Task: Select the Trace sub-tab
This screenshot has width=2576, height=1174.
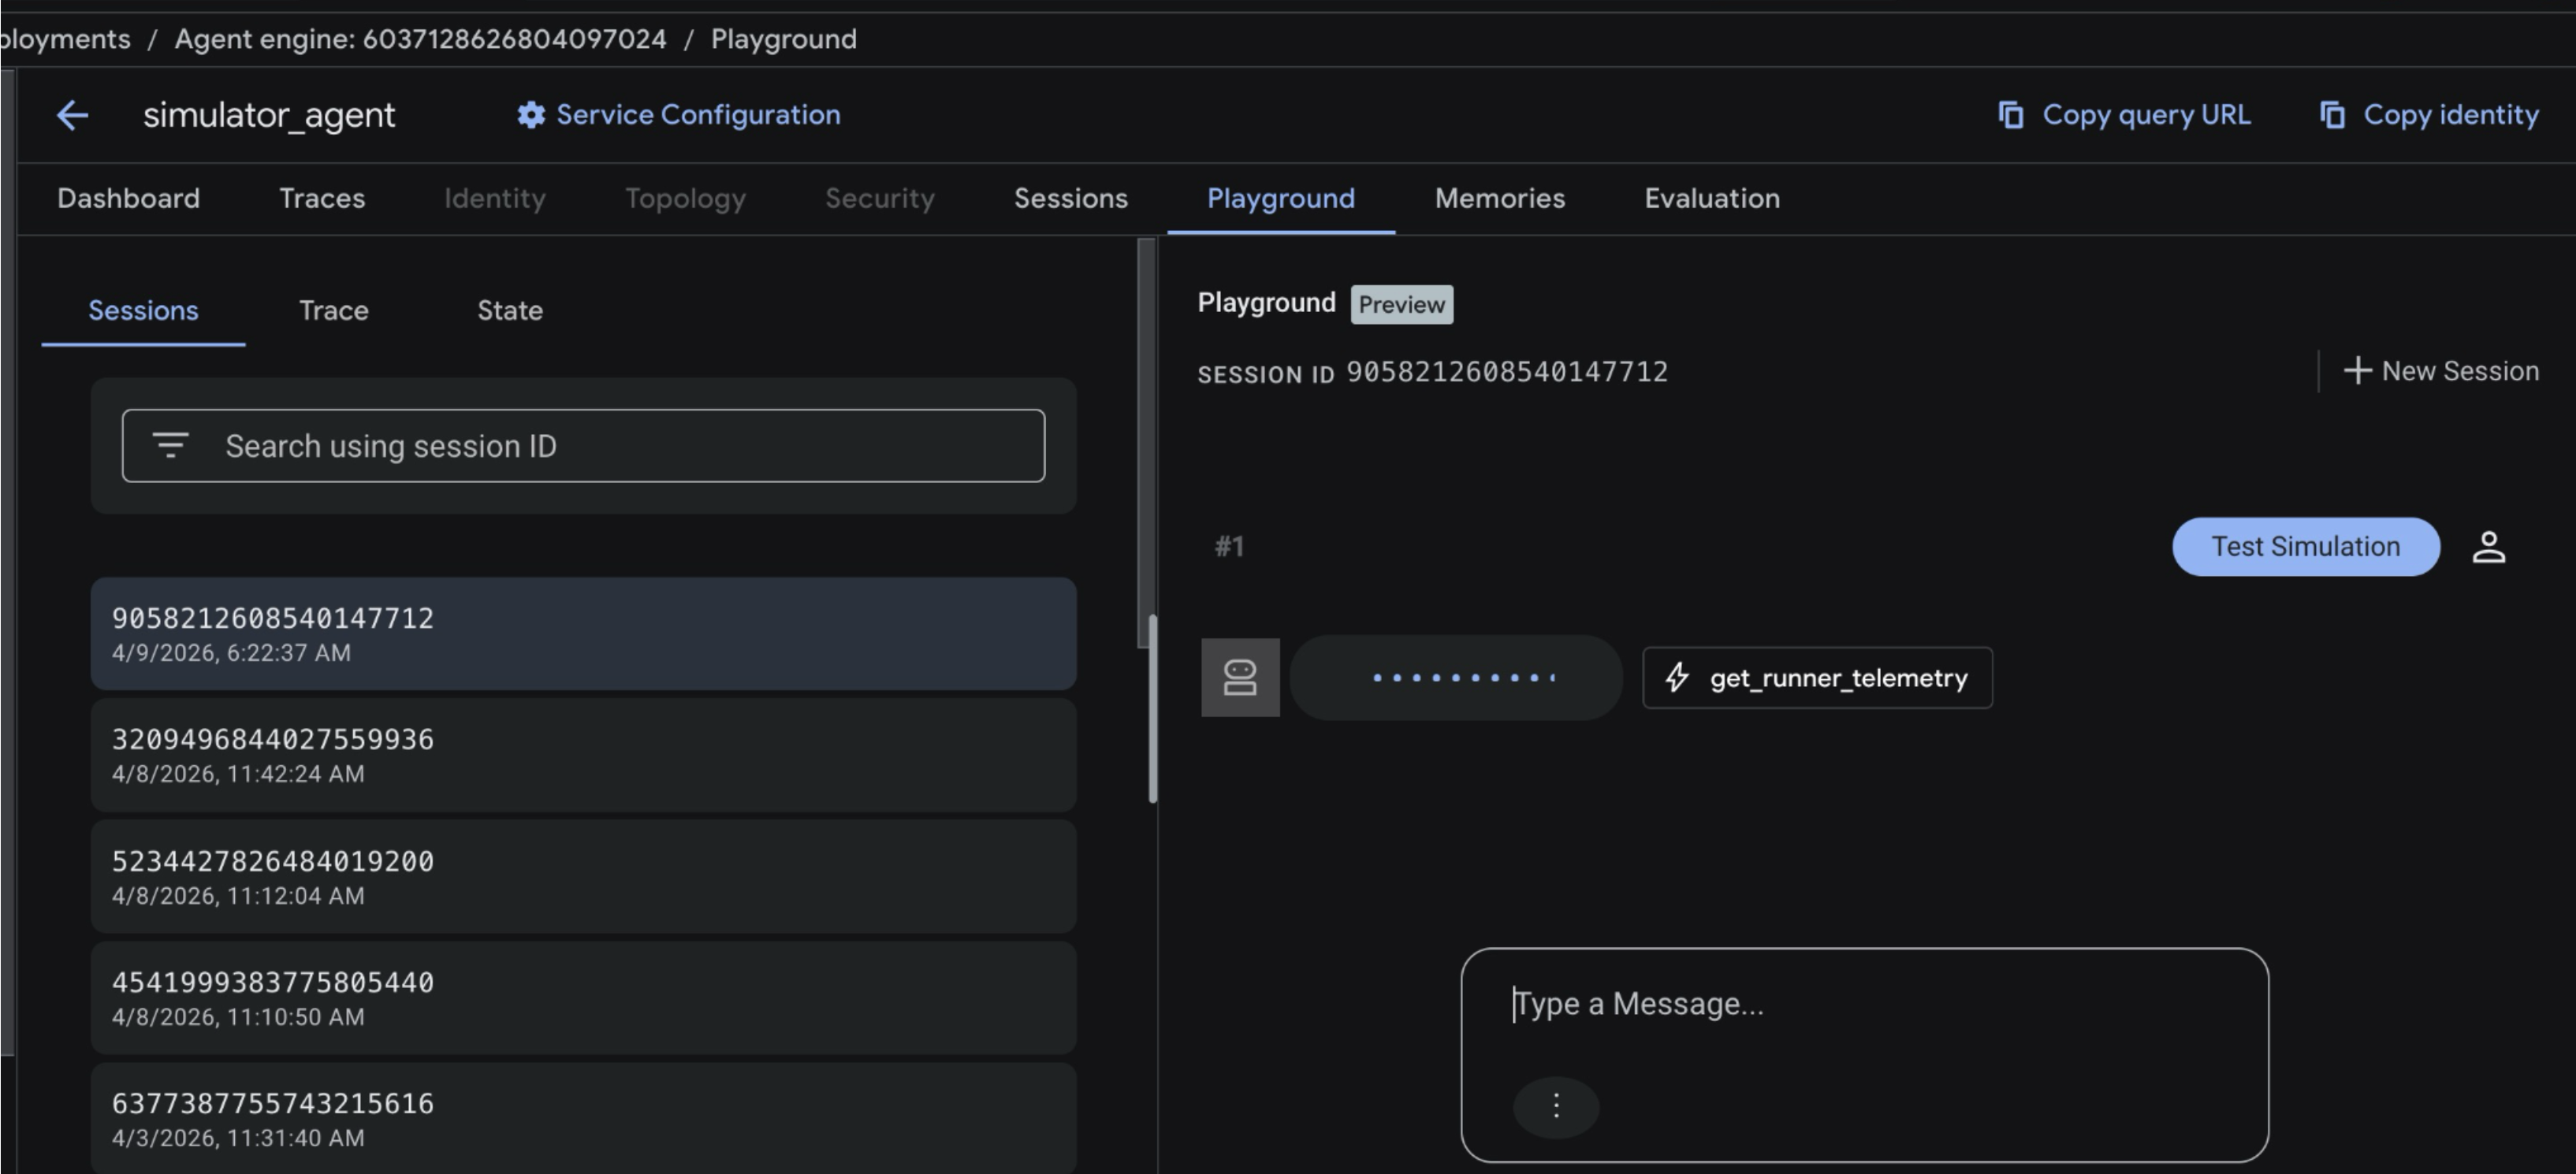Action: 333,310
